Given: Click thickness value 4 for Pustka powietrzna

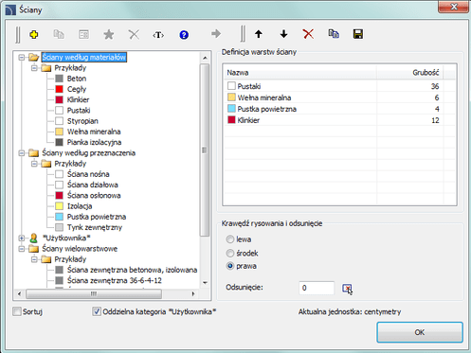Looking at the screenshot, I should click(437, 109).
